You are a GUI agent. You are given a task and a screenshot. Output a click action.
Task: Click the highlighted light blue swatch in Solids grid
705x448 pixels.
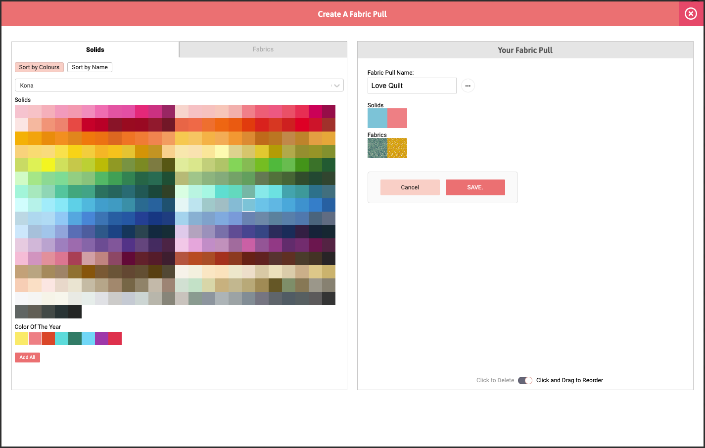[x=248, y=205]
